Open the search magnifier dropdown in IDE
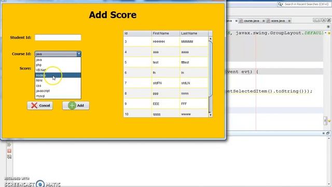Image resolution: width=332 pixels, height=187 pixels. [x=280, y=4]
